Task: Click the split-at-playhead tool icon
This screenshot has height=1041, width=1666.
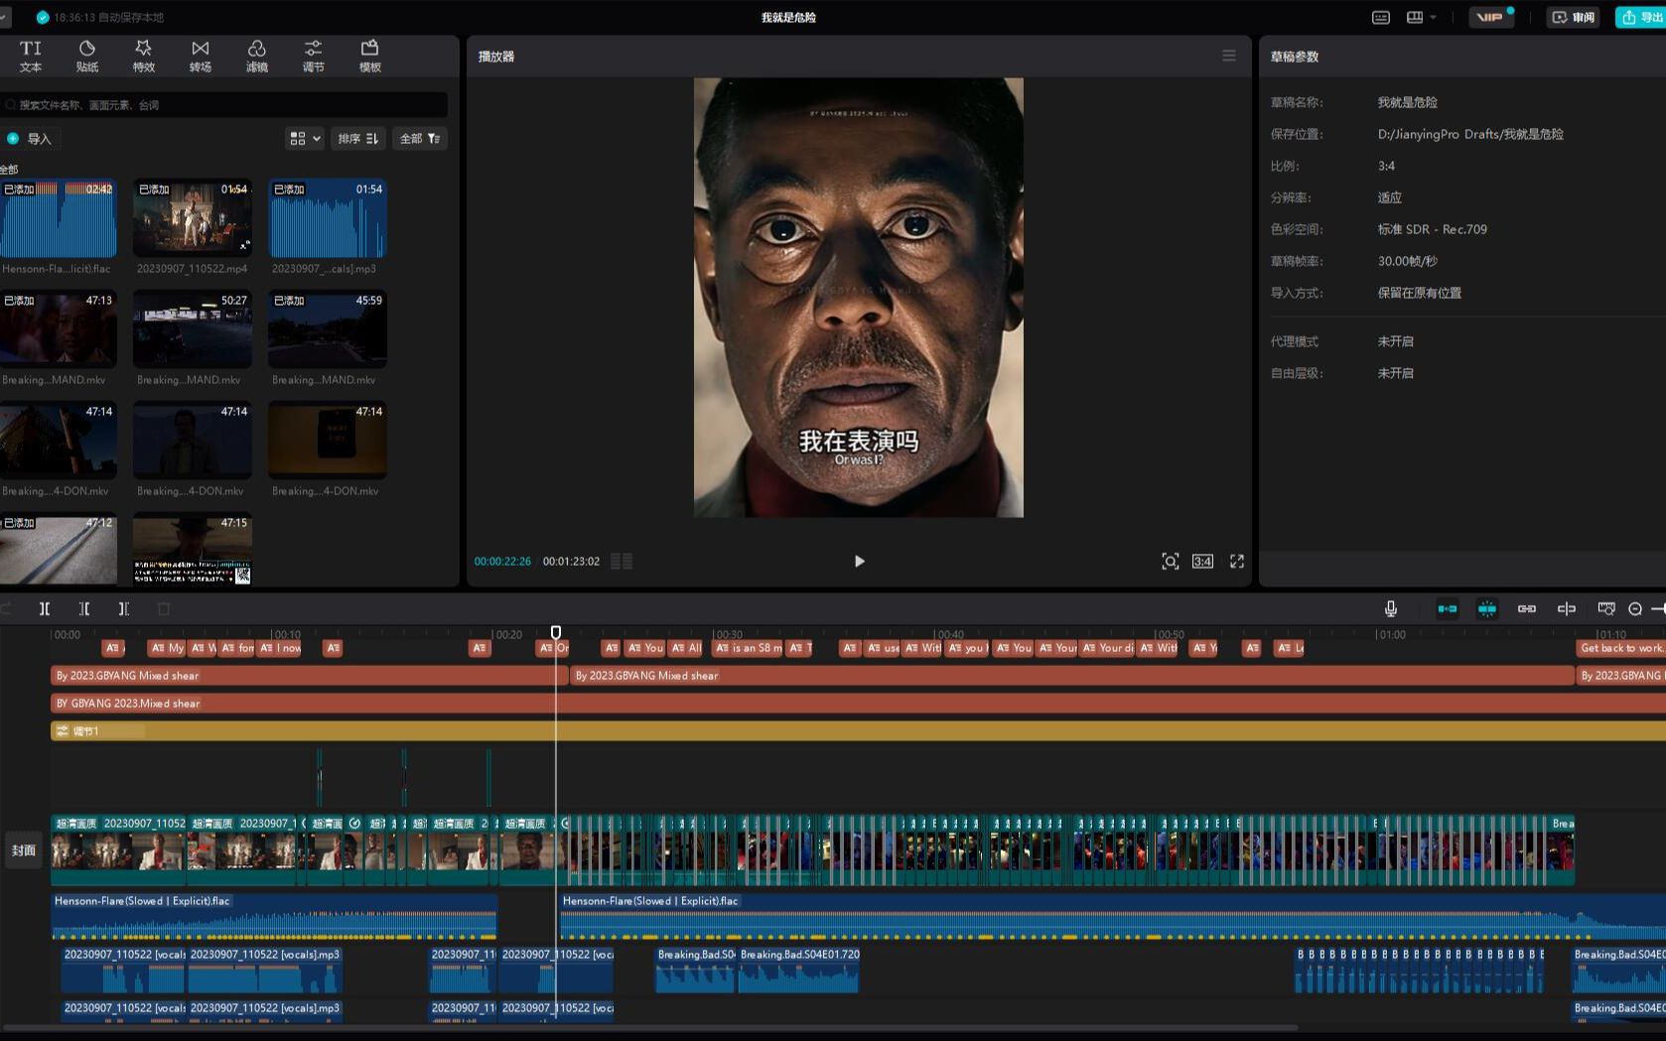Action: point(45,608)
